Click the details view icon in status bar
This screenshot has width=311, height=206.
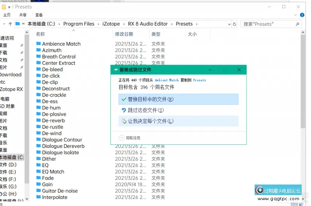tap(294, 204)
